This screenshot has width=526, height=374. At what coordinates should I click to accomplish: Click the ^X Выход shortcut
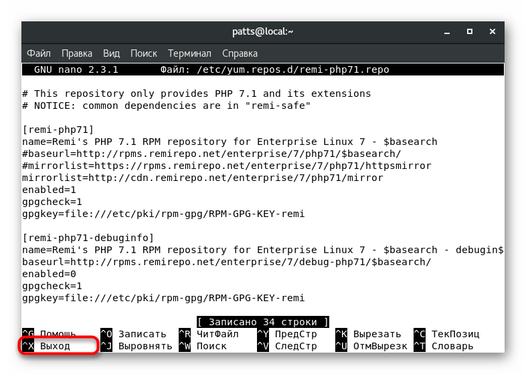(46, 346)
